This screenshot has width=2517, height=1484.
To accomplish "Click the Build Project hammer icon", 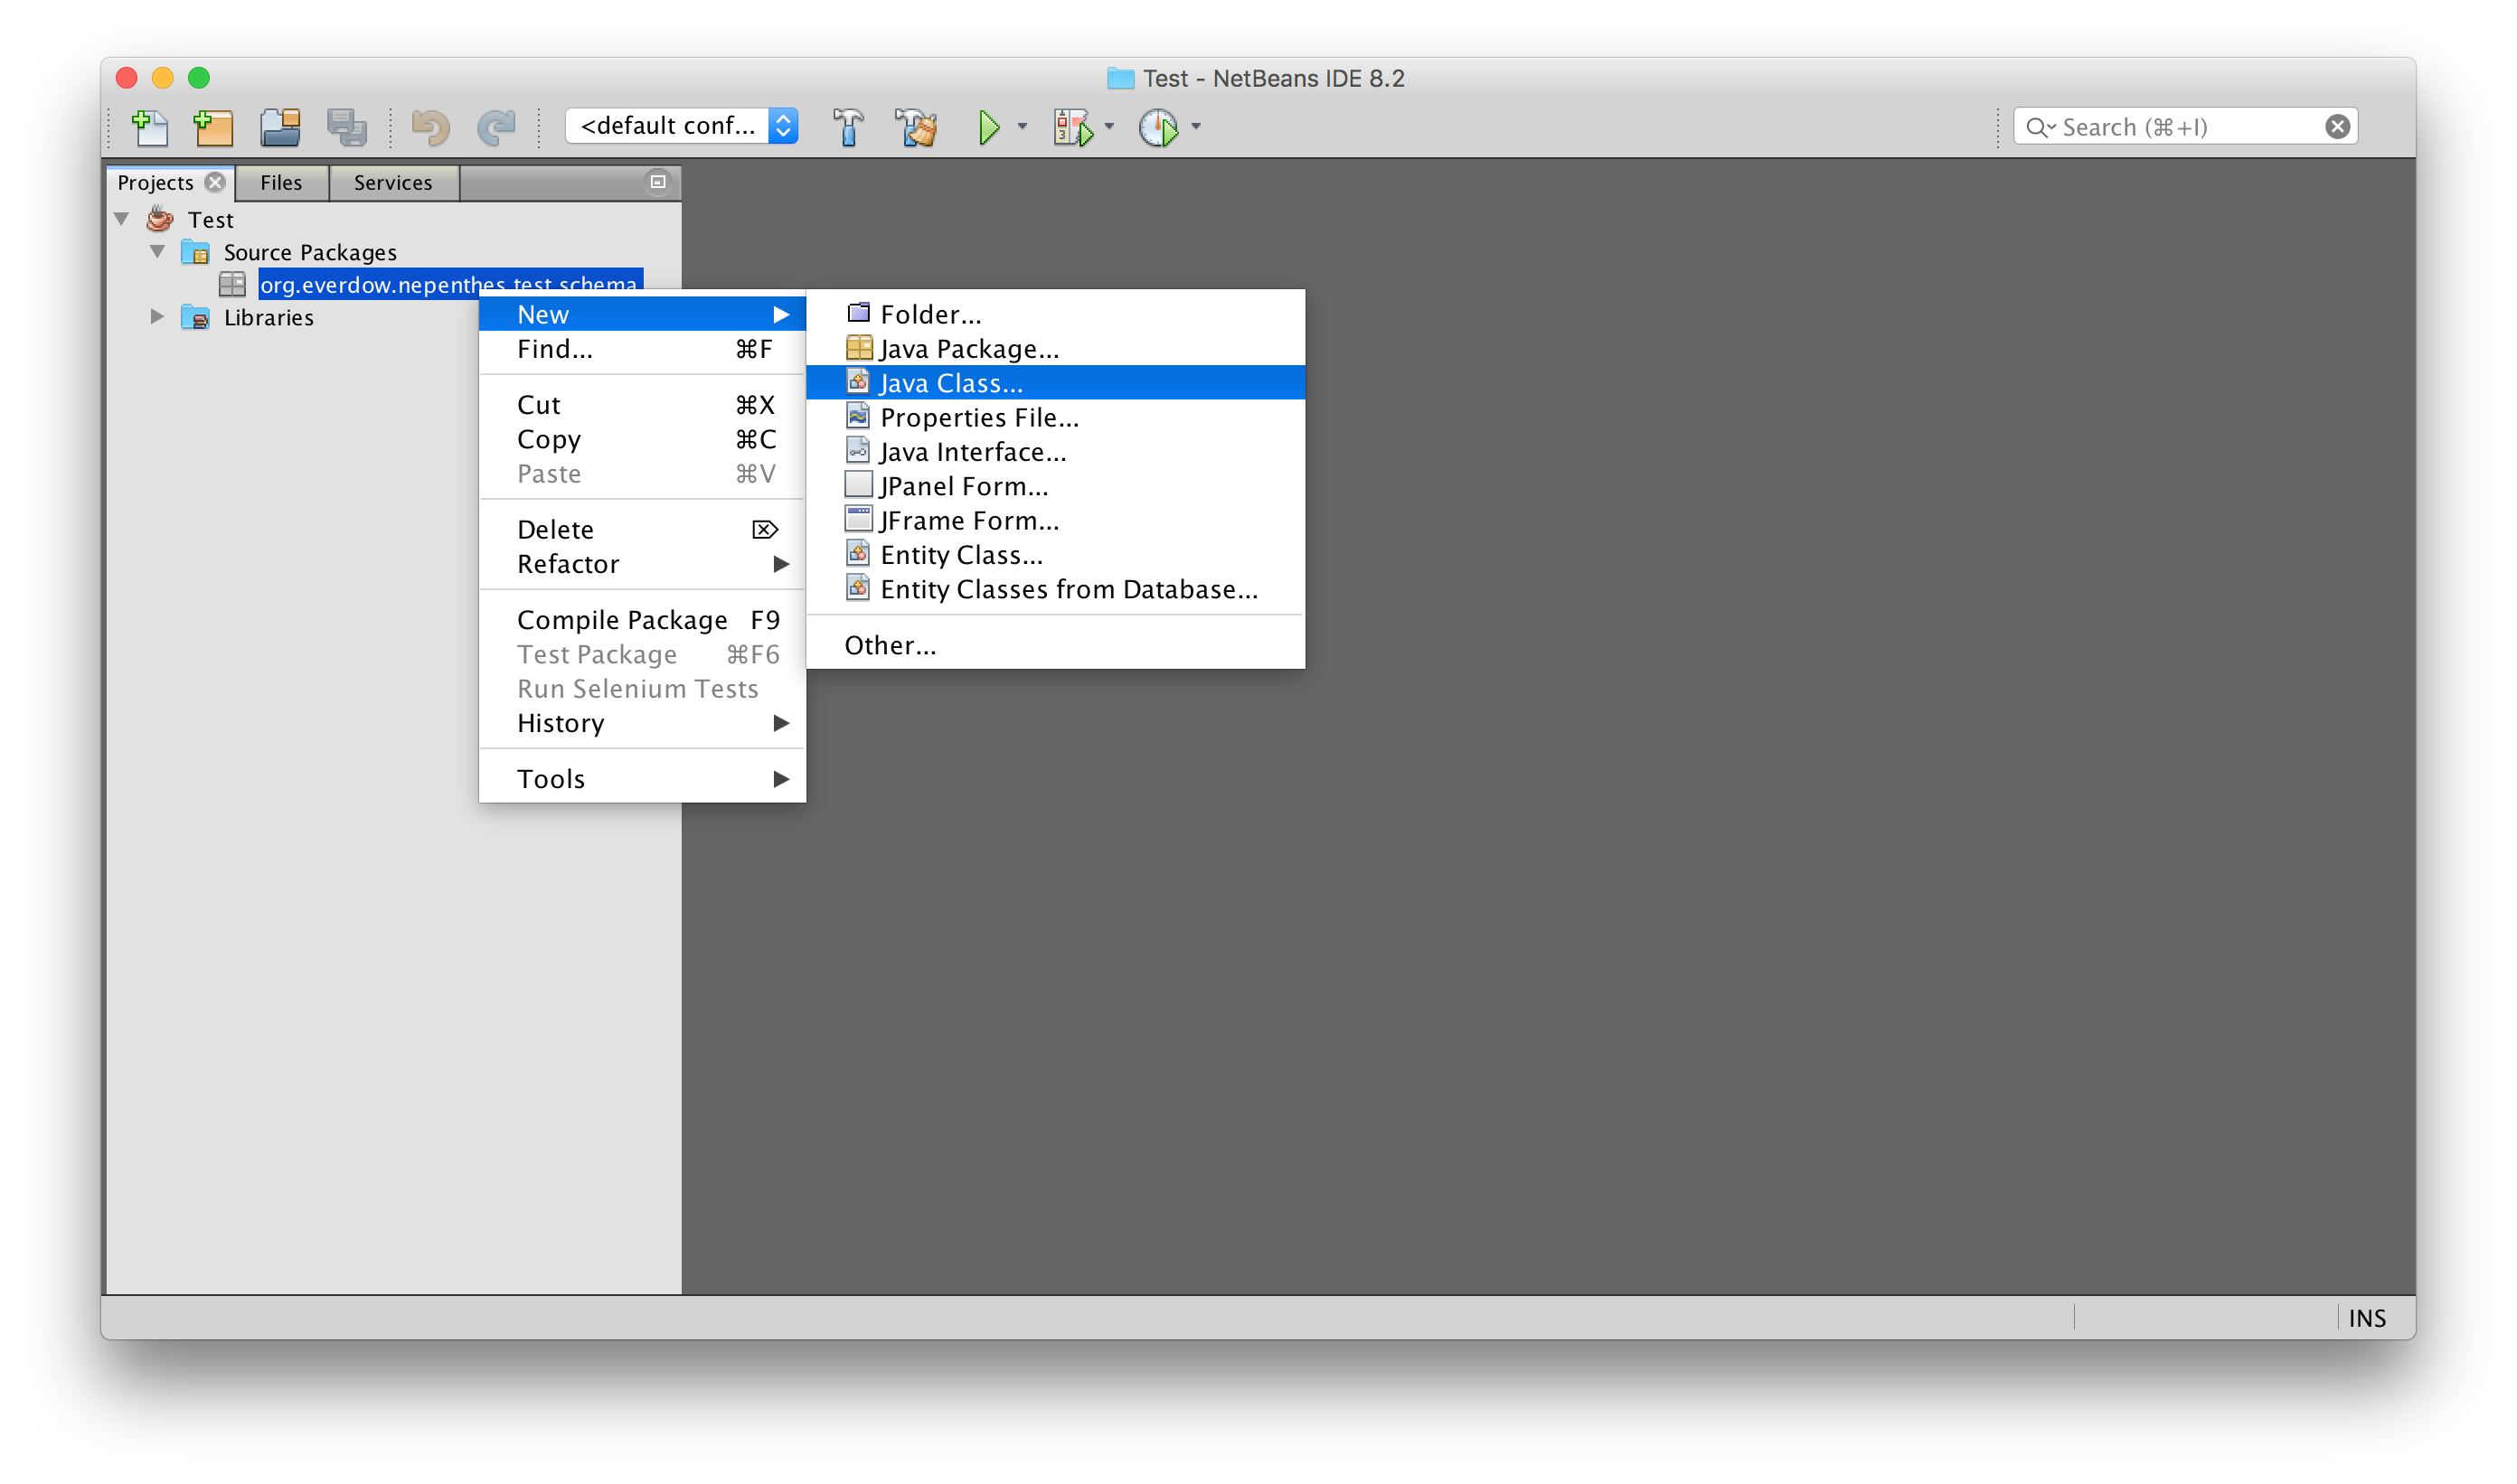I will pos(847,127).
